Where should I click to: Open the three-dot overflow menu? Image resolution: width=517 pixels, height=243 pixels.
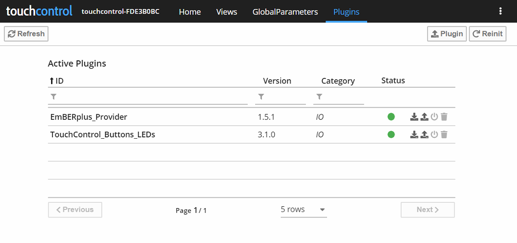pyautogui.click(x=500, y=11)
